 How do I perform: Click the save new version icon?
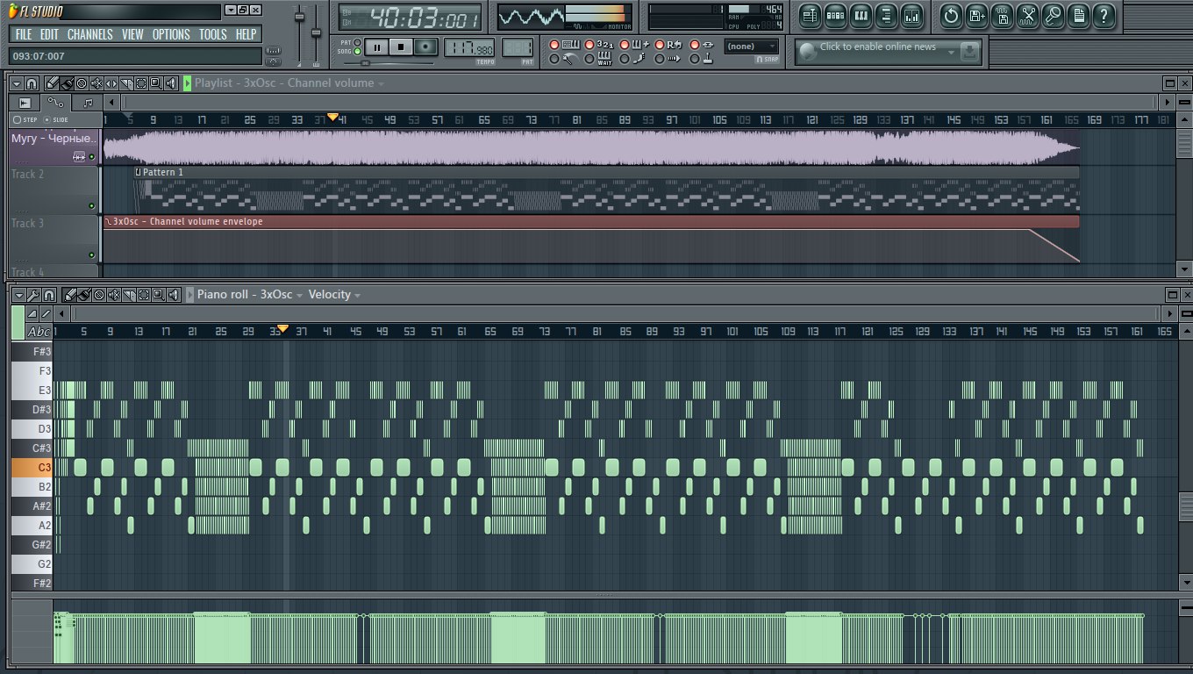pyautogui.click(x=976, y=15)
